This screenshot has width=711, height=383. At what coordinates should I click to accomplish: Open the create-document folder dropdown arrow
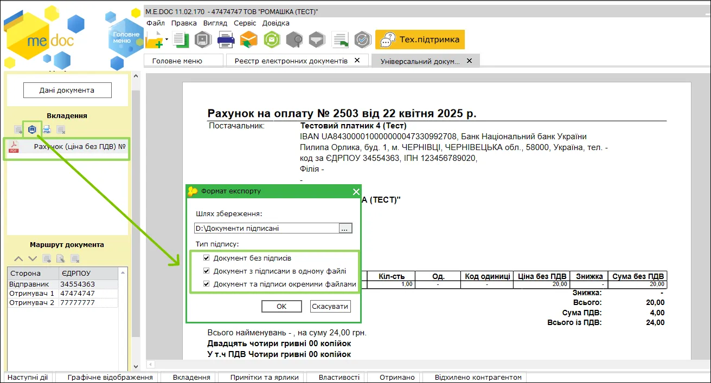click(167, 39)
